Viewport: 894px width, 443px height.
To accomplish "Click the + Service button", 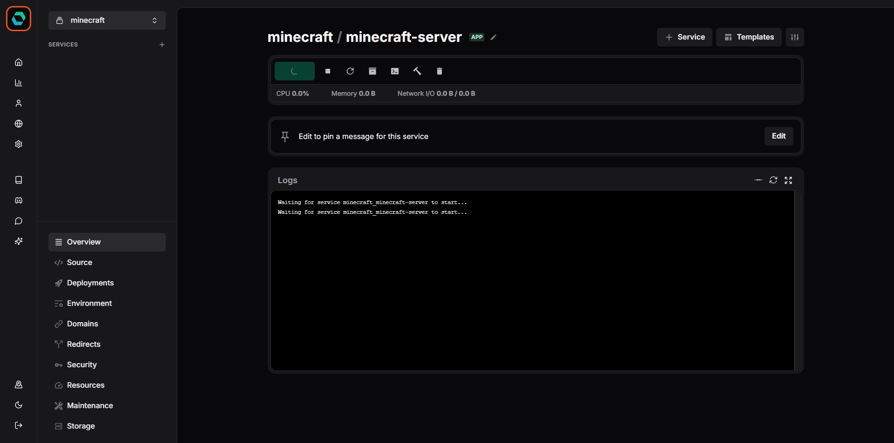I will pos(684,37).
